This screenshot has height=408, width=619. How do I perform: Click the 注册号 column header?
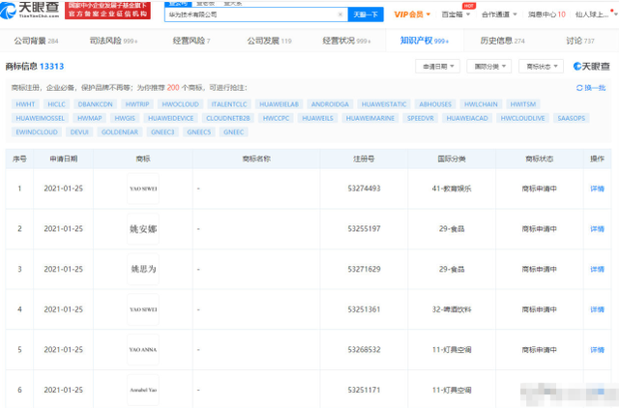pyautogui.click(x=364, y=159)
